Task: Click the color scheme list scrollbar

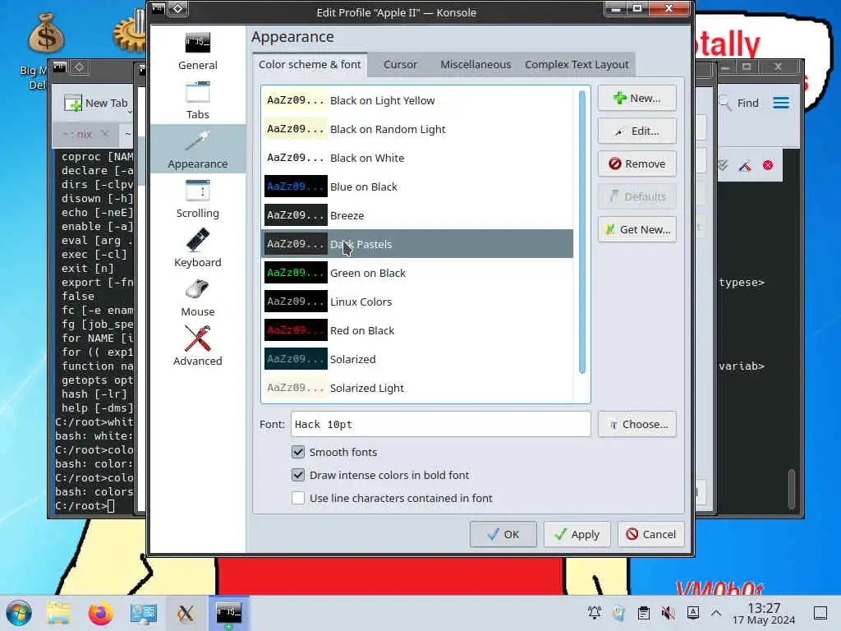Action: (582, 232)
